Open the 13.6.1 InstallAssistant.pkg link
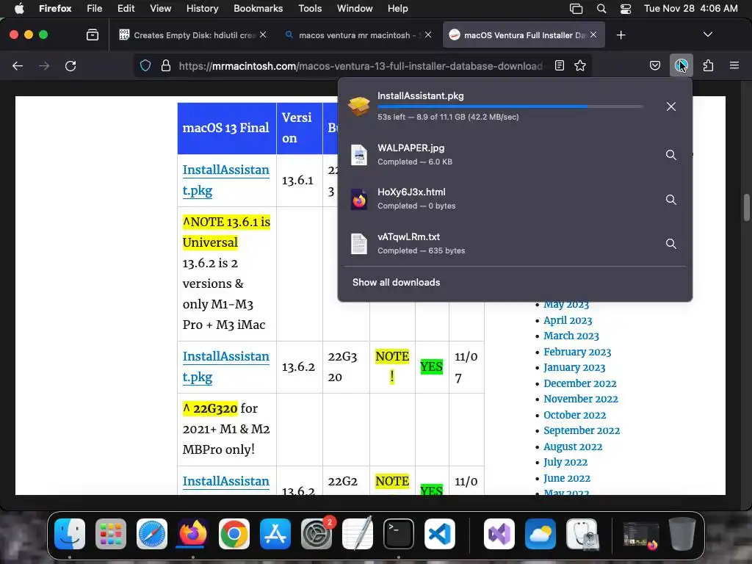 225,181
